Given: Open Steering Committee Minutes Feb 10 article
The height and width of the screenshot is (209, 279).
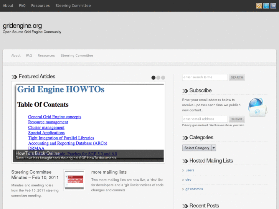Looking at the screenshot, I should [x=35, y=174].
